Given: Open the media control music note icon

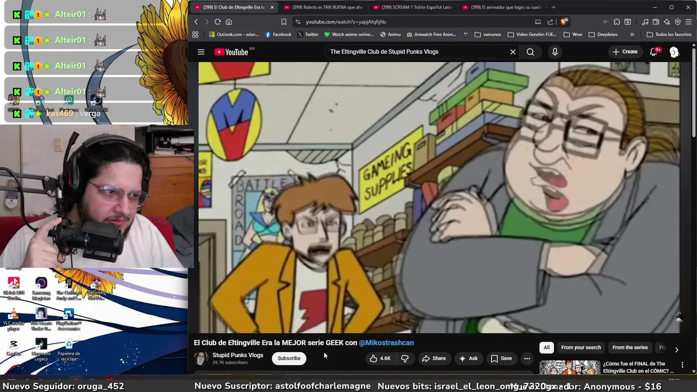Looking at the screenshot, I should 645,22.
